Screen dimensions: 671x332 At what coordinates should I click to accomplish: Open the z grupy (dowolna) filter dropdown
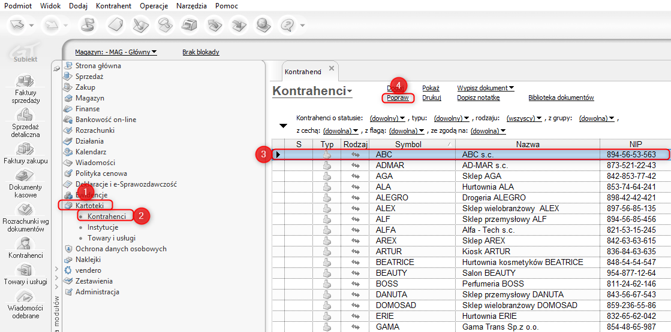597,118
